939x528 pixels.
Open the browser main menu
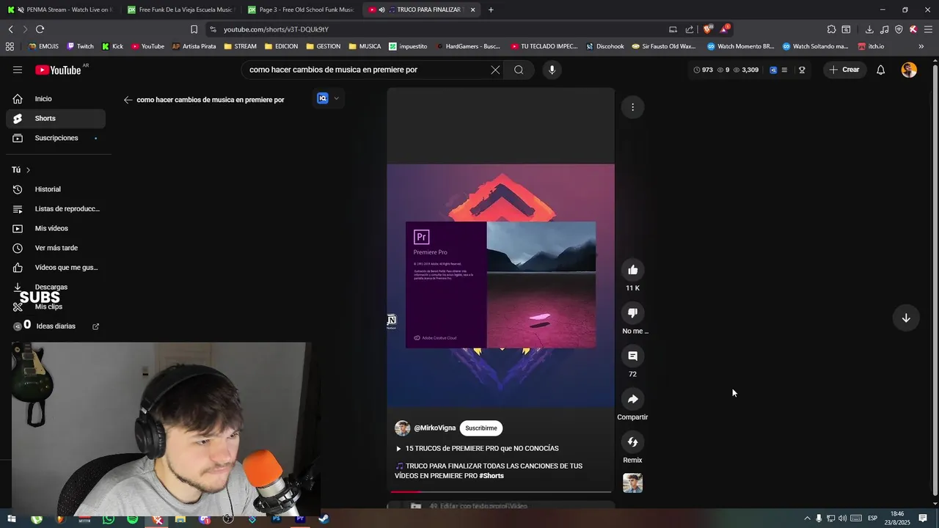928,29
